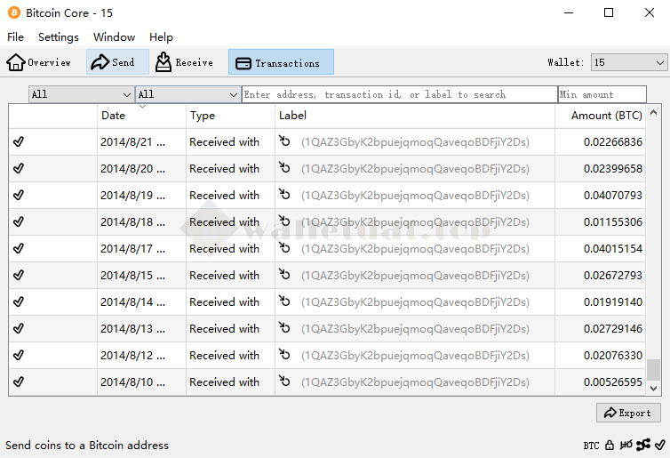670x458 pixels.
Task: Click the HD disabled status icon
Action: 626,445
